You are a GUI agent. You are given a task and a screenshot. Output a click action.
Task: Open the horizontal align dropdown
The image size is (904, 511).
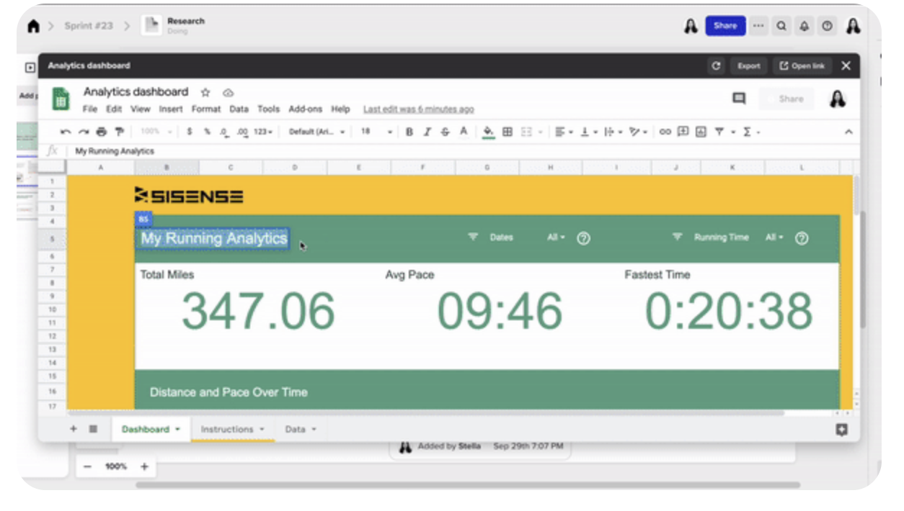point(563,132)
